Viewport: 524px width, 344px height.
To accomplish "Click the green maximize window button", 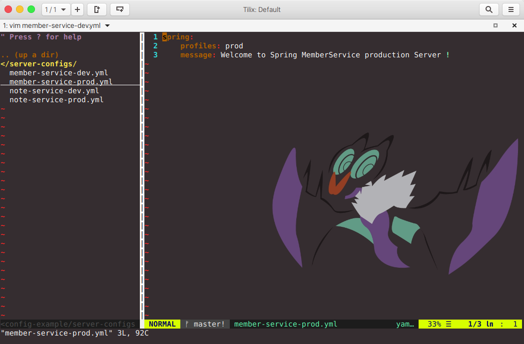I will point(31,9).
